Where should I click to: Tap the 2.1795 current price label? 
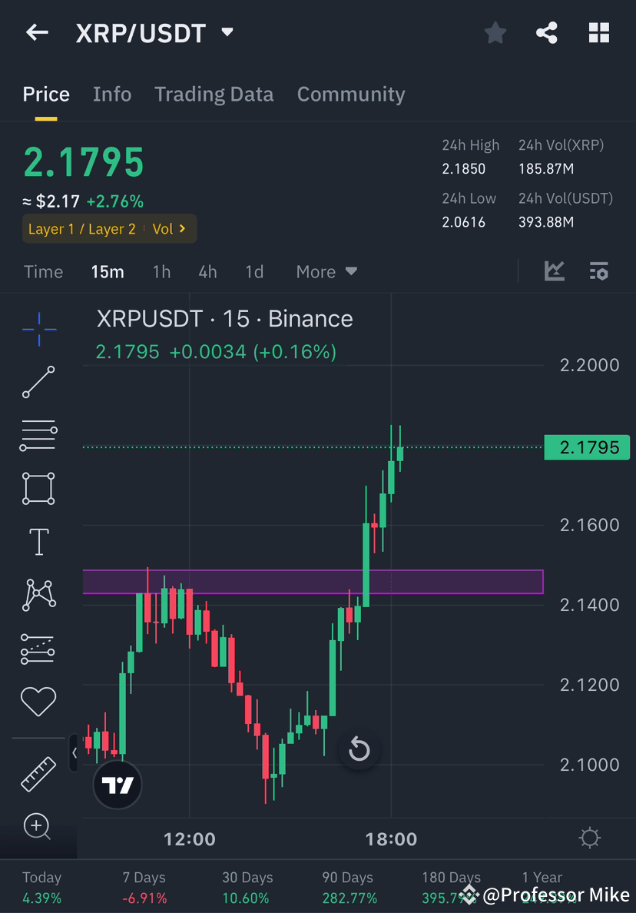(x=587, y=447)
